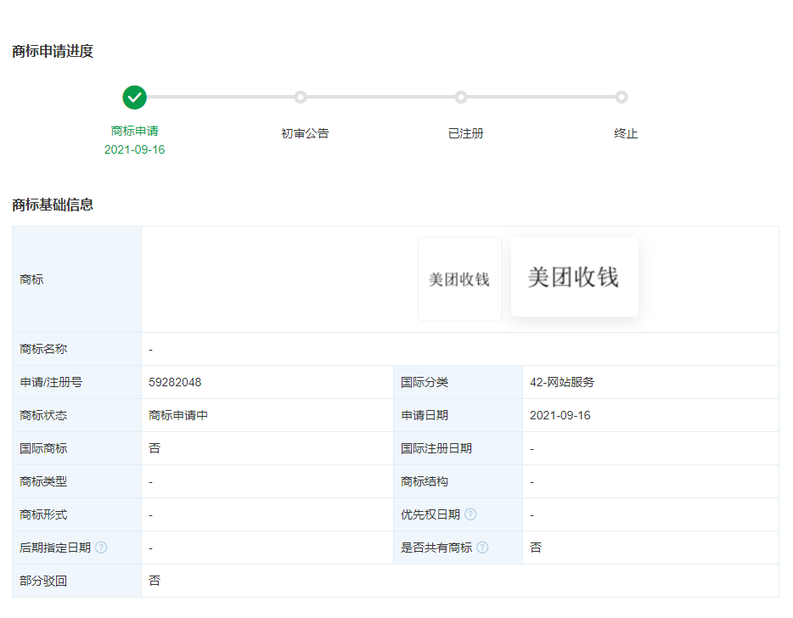The width and height of the screenshot is (793, 618).
Task: Click the 终止 step label
Action: (626, 133)
